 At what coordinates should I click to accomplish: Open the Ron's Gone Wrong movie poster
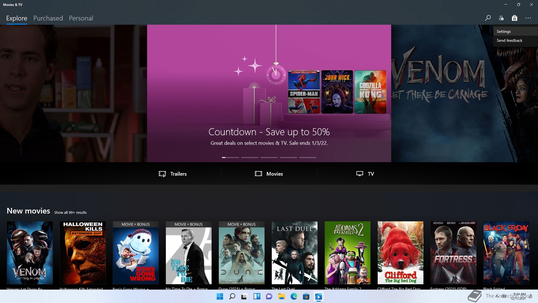tap(136, 253)
